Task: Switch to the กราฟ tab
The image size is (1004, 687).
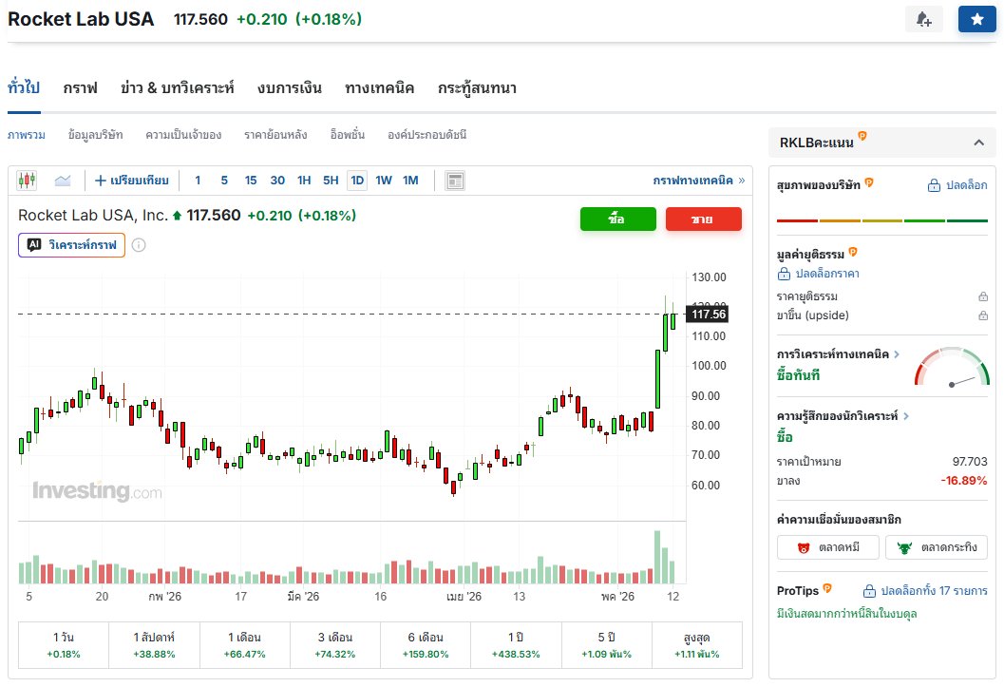Action: [80, 87]
